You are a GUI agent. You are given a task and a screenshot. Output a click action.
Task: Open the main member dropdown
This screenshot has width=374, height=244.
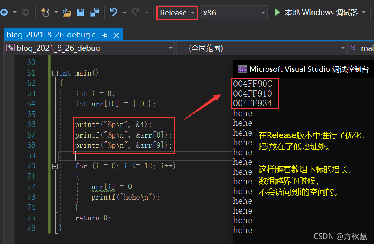click(x=361, y=48)
